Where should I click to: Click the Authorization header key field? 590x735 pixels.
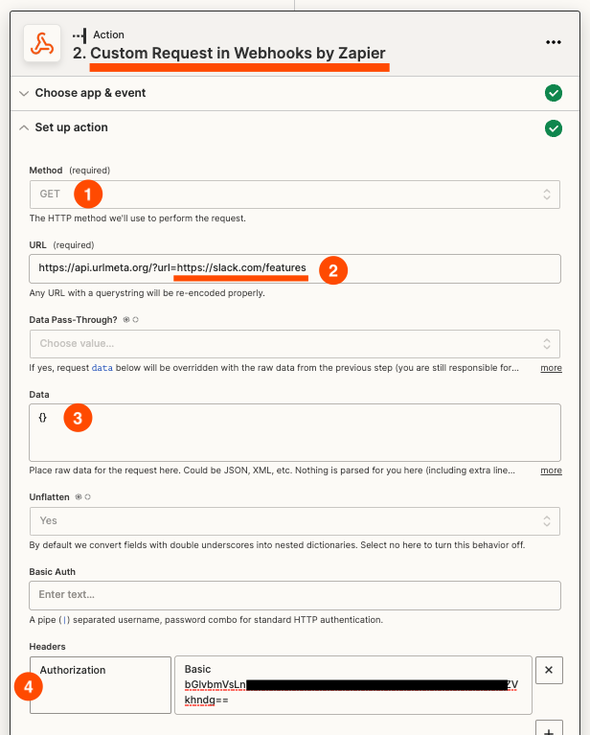point(101,685)
